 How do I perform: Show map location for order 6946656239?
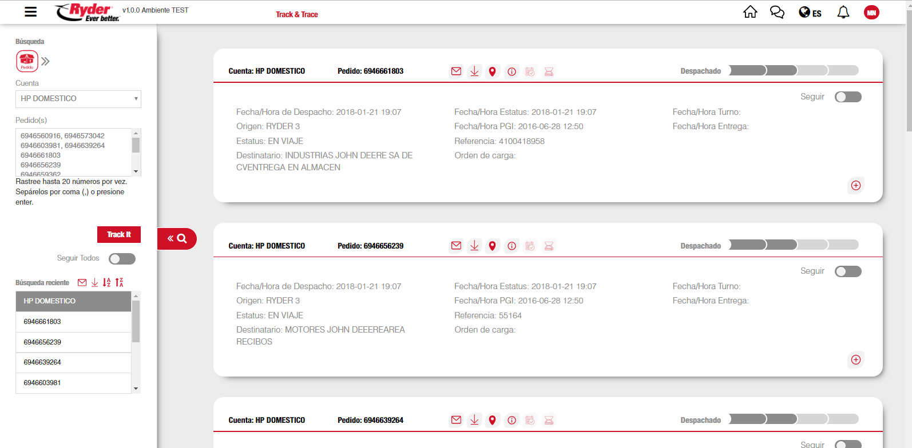492,246
